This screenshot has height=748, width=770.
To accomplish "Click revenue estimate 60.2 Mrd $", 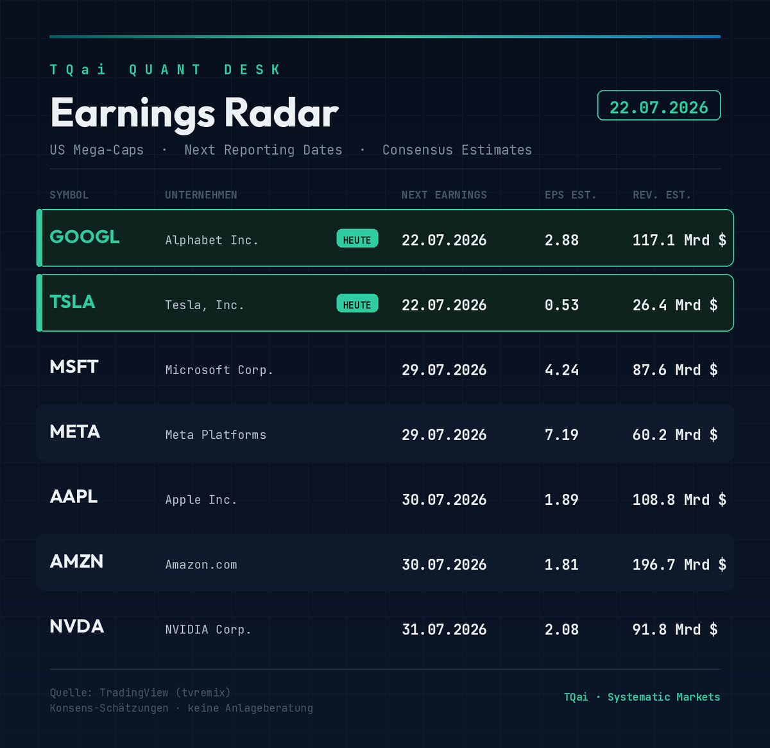I will coord(675,435).
